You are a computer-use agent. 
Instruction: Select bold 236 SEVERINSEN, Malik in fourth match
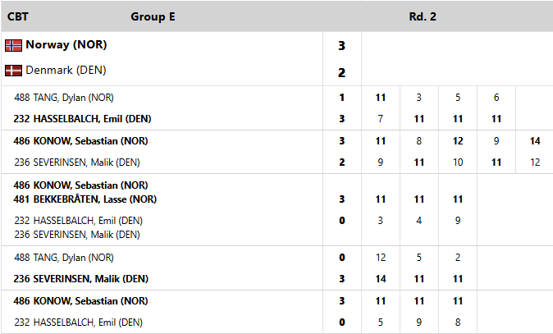[80, 279]
